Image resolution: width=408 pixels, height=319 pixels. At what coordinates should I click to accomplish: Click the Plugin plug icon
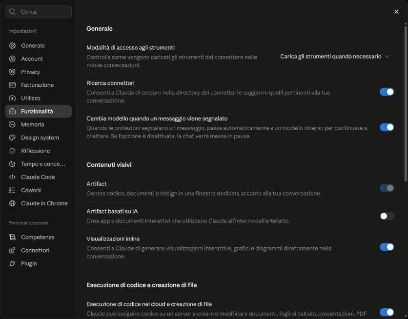click(x=12, y=263)
